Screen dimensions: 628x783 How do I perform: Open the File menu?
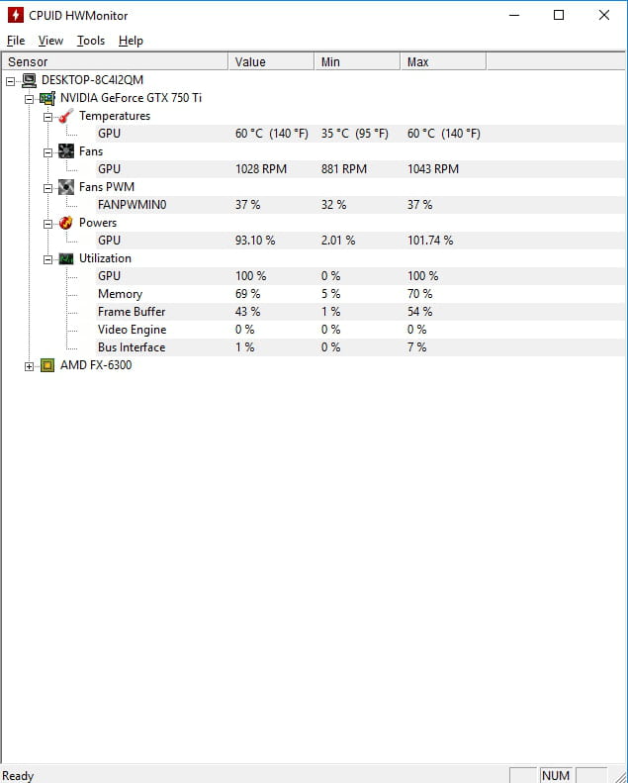tap(16, 41)
